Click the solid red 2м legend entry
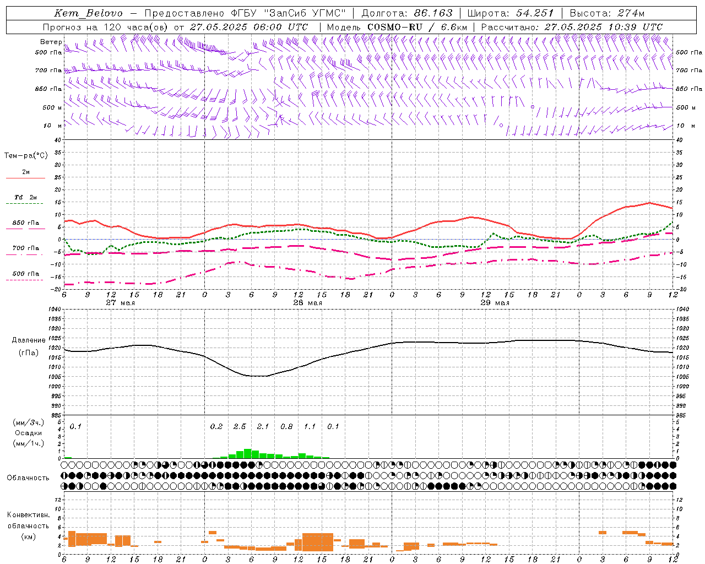 [x=25, y=174]
